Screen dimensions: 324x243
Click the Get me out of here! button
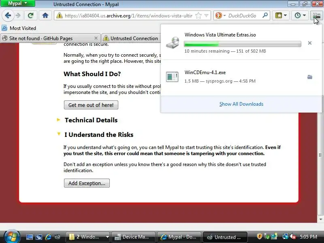91,105
